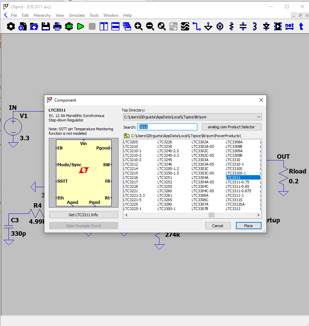The width and height of the screenshot is (309, 326).
Task: Click the net label tool
Action: point(289,26)
